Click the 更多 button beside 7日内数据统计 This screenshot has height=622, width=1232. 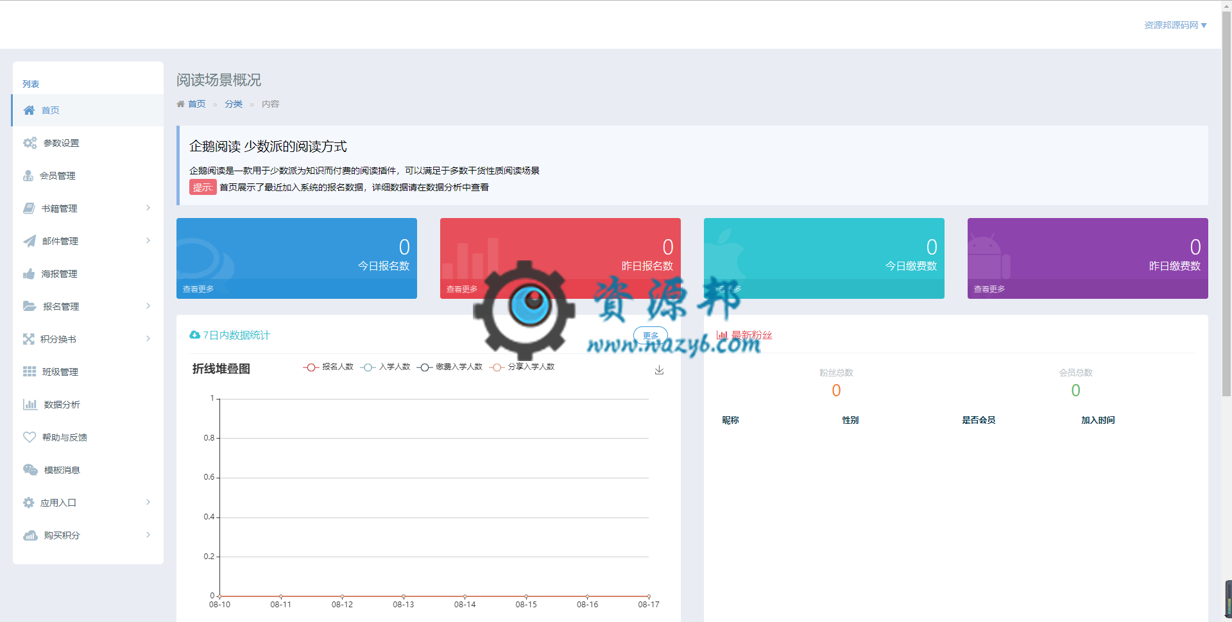(650, 335)
